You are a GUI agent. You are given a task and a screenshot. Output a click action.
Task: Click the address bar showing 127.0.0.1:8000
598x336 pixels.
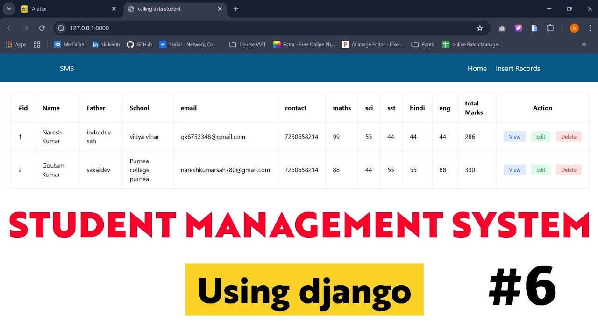(271, 28)
